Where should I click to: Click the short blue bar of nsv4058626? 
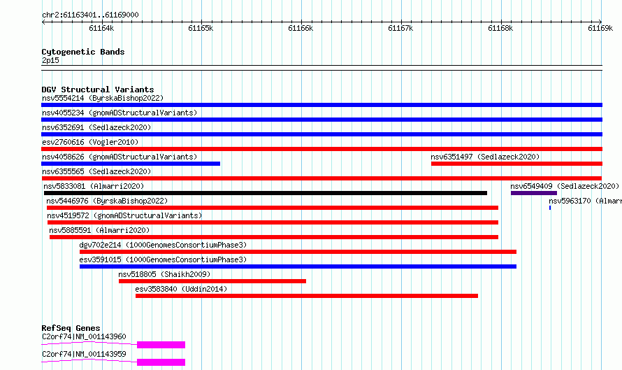coord(131,164)
